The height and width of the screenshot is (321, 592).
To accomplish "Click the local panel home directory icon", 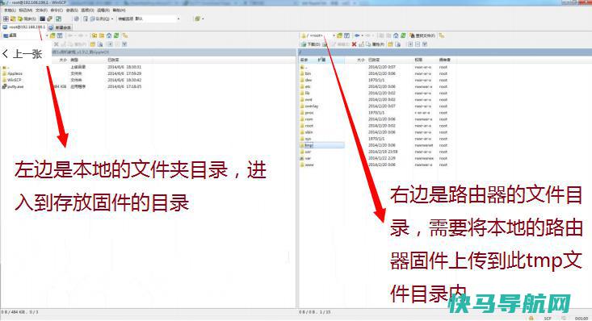I will point(109,35).
